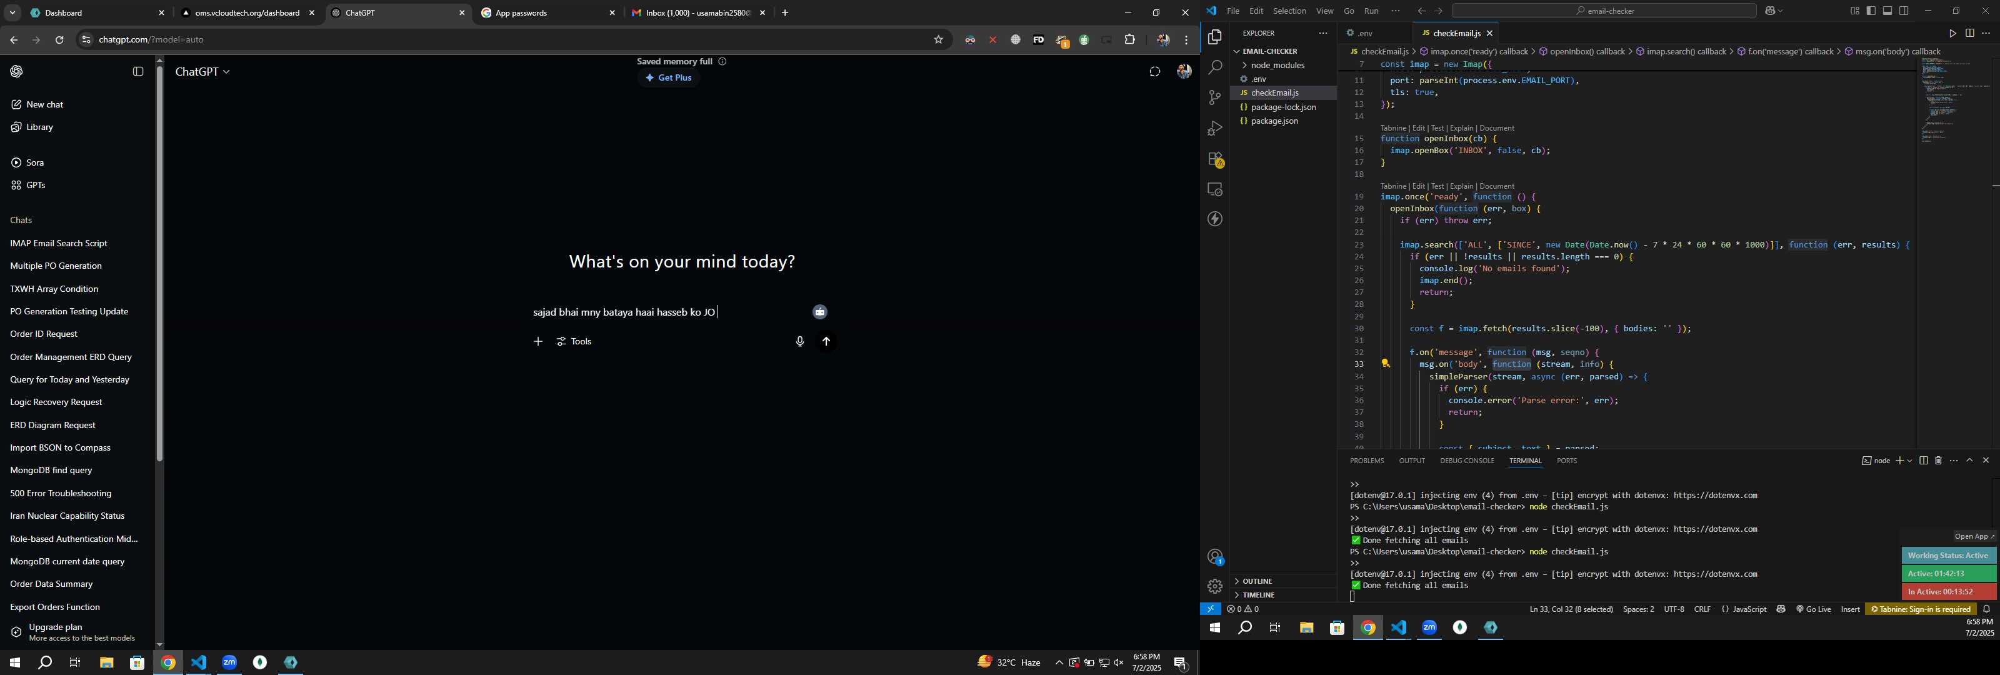Click the Run Code play icon in editor
The width and height of the screenshot is (2000, 675).
[1952, 33]
